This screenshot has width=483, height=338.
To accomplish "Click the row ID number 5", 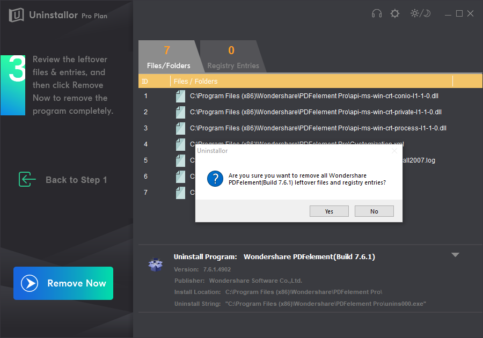I will click(x=145, y=160).
